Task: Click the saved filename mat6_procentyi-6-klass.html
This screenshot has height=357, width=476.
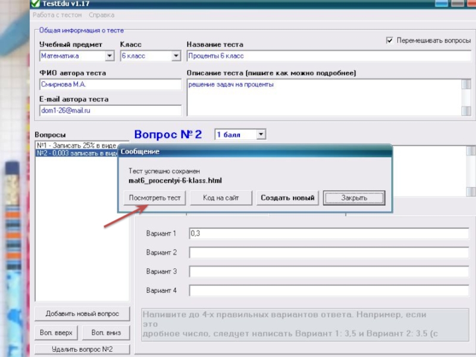Action: pos(175,181)
